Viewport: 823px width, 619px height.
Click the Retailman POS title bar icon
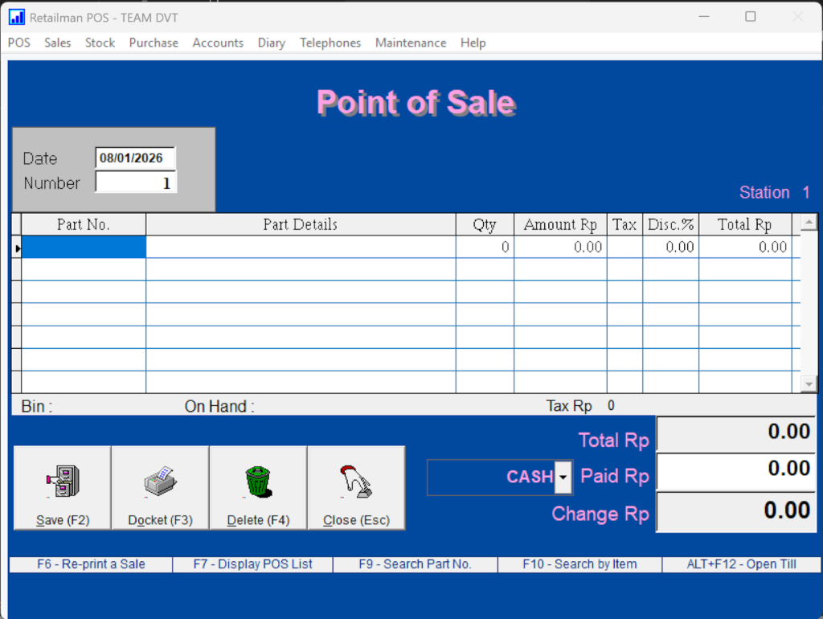(16, 17)
